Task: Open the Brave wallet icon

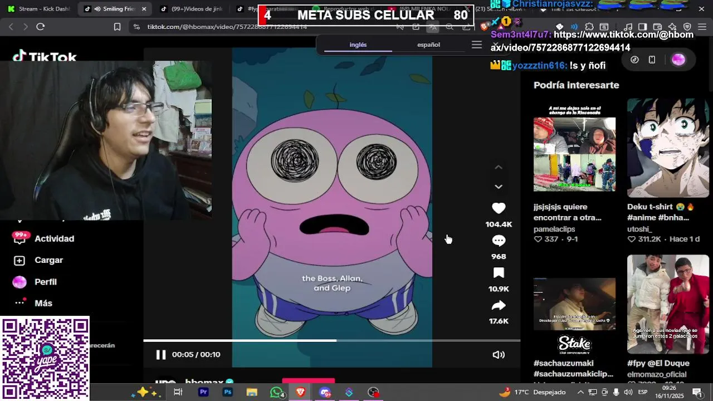Action: coord(657,27)
